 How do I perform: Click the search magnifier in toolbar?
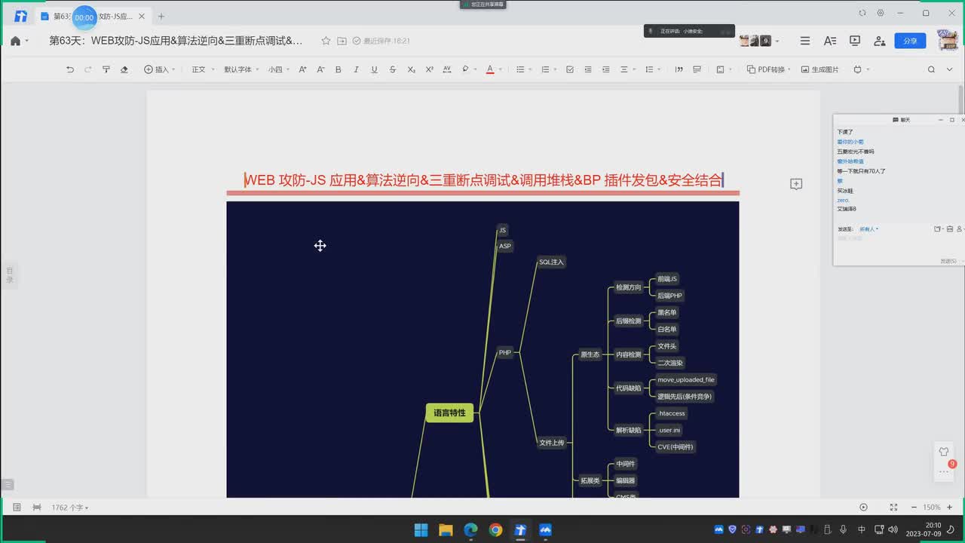(931, 69)
